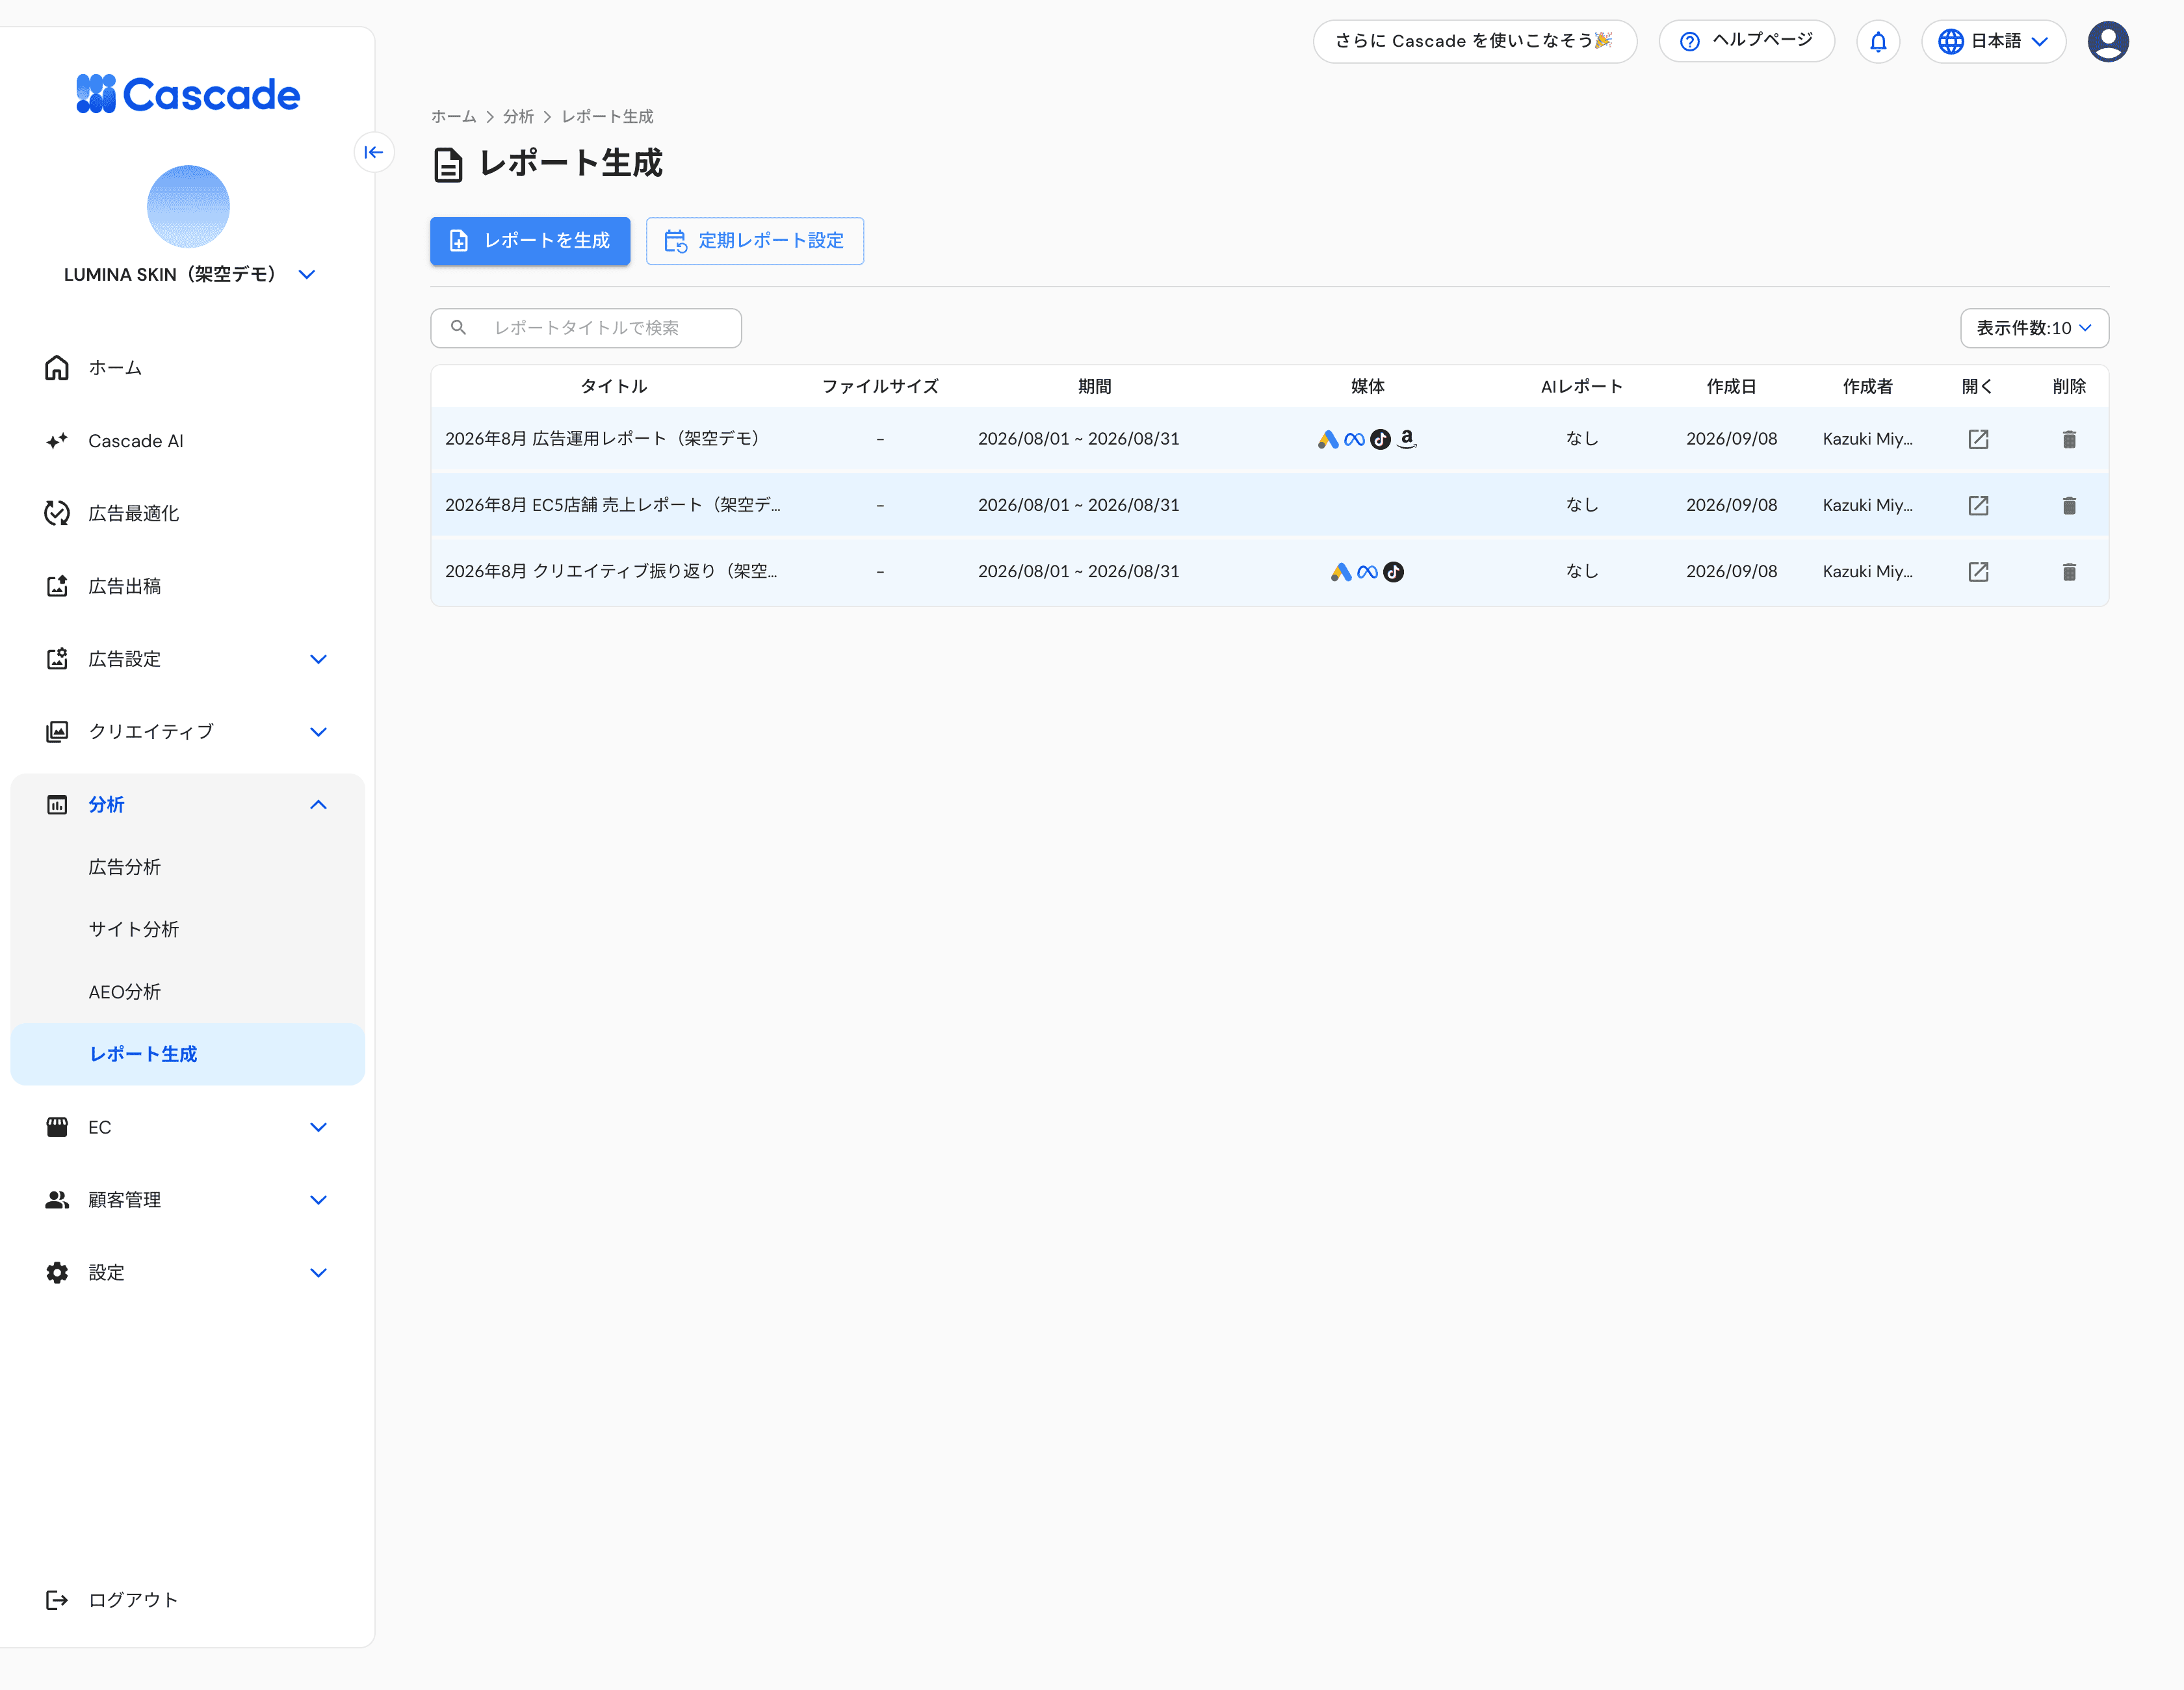Open the notifications bell
This screenshot has height=1690, width=2184.
coord(1878,41)
